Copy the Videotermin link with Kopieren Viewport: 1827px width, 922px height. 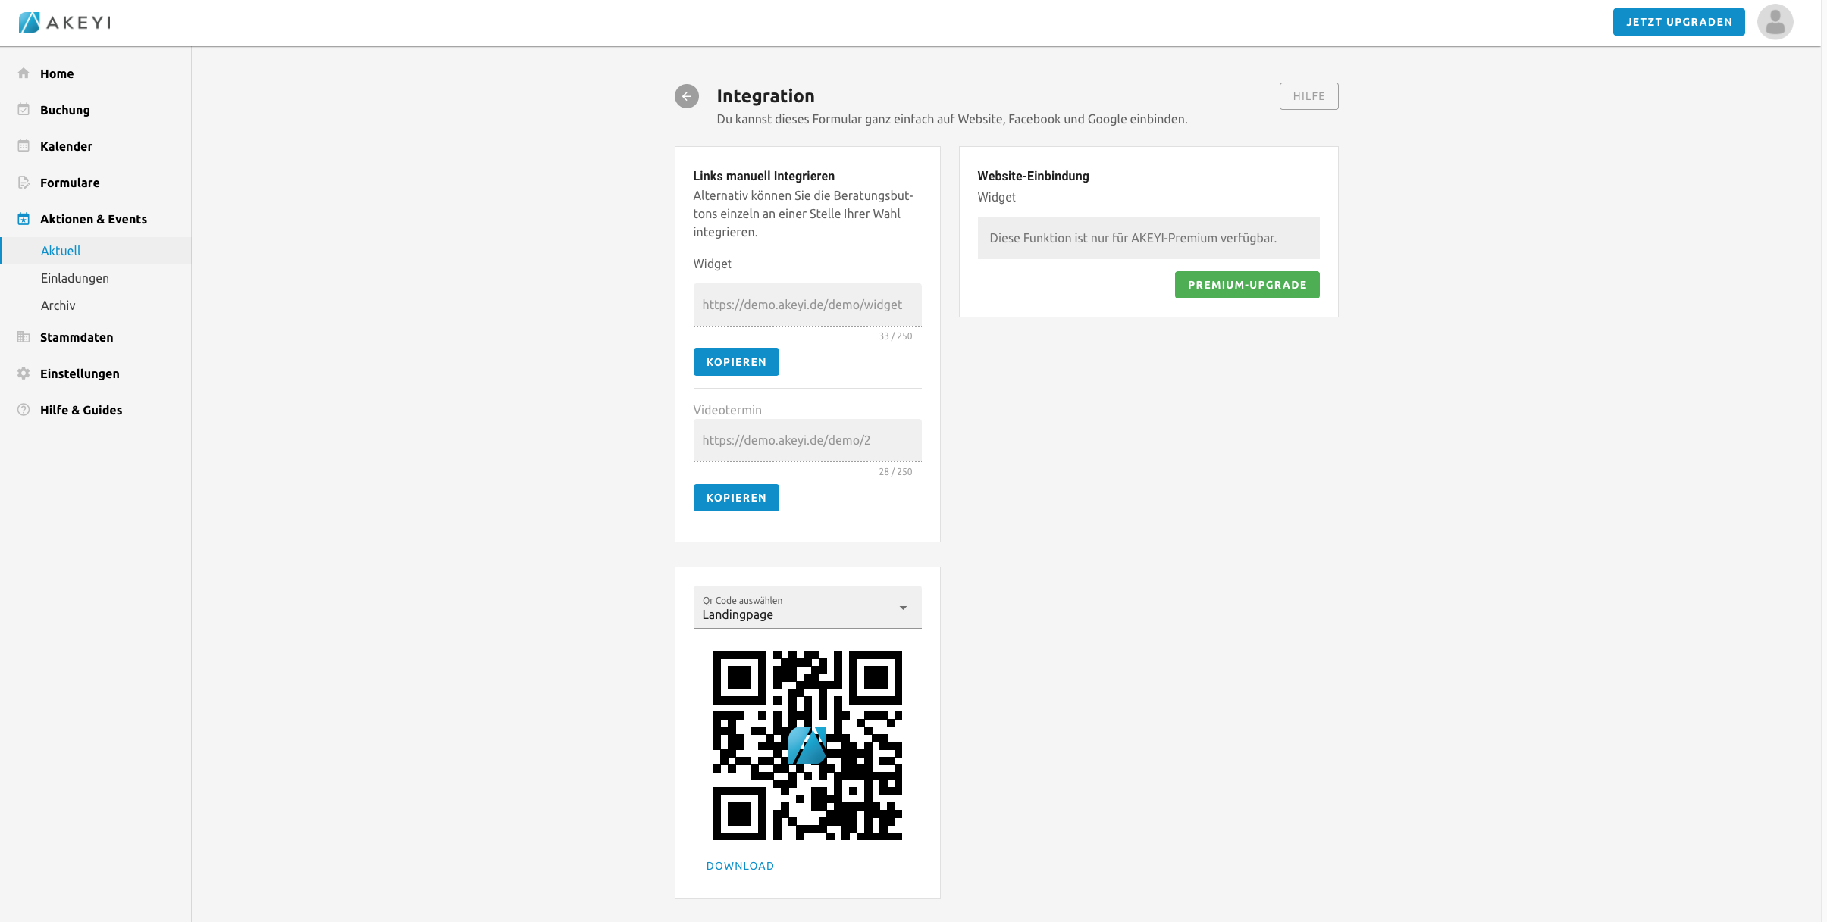tap(735, 498)
